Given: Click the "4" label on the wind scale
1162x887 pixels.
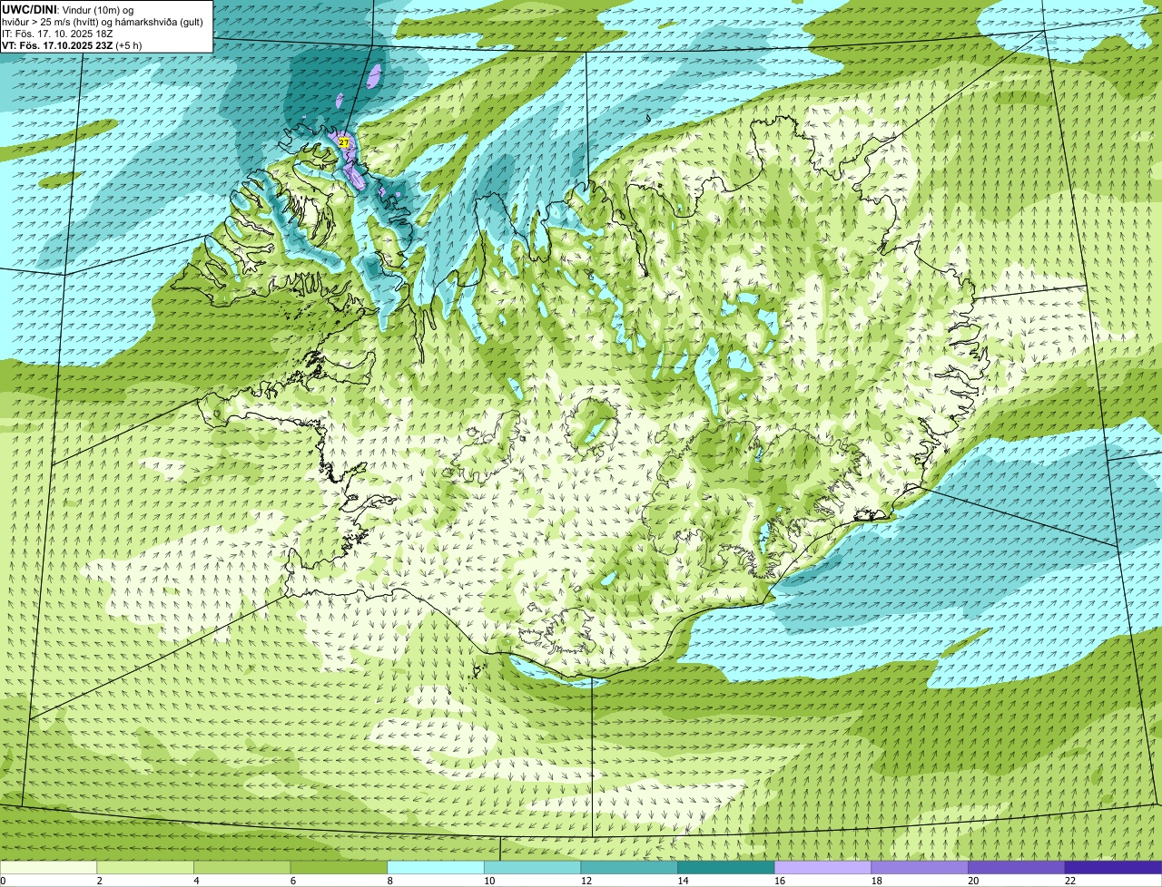Looking at the screenshot, I should [196, 881].
